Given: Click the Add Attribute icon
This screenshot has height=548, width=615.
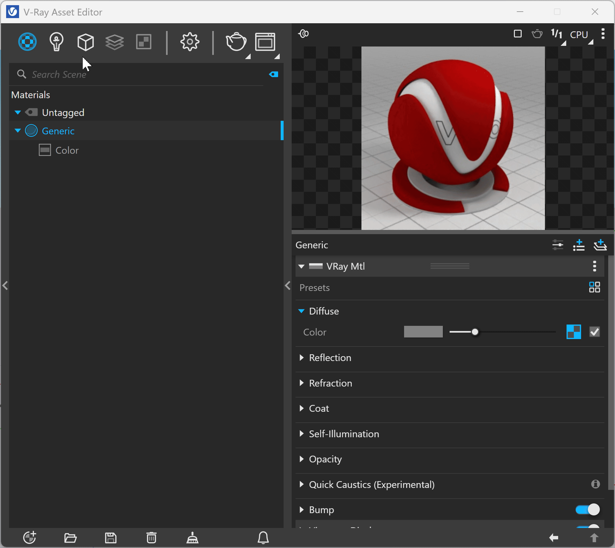Looking at the screenshot, I should [579, 245].
